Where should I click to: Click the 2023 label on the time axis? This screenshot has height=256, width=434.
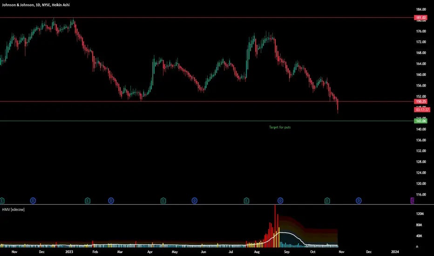(x=69, y=252)
